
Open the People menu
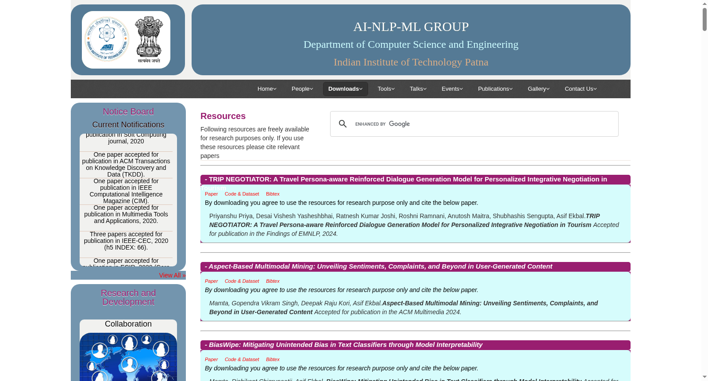(302, 89)
